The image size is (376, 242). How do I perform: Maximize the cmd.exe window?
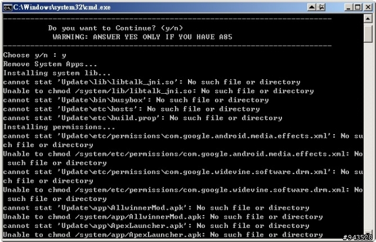click(x=358, y=7)
